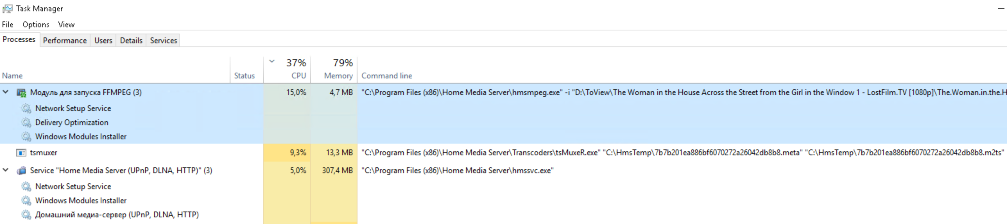Open the Options menu
The height and width of the screenshot is (224, 1007).
[x=36, y=25]
